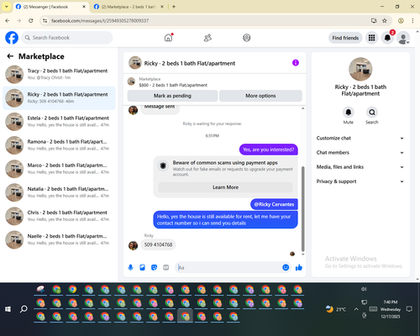
Task: Open the taskbar volume icon
Action: (364, 289)
